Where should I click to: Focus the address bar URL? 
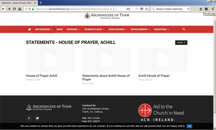pos(77,9)
